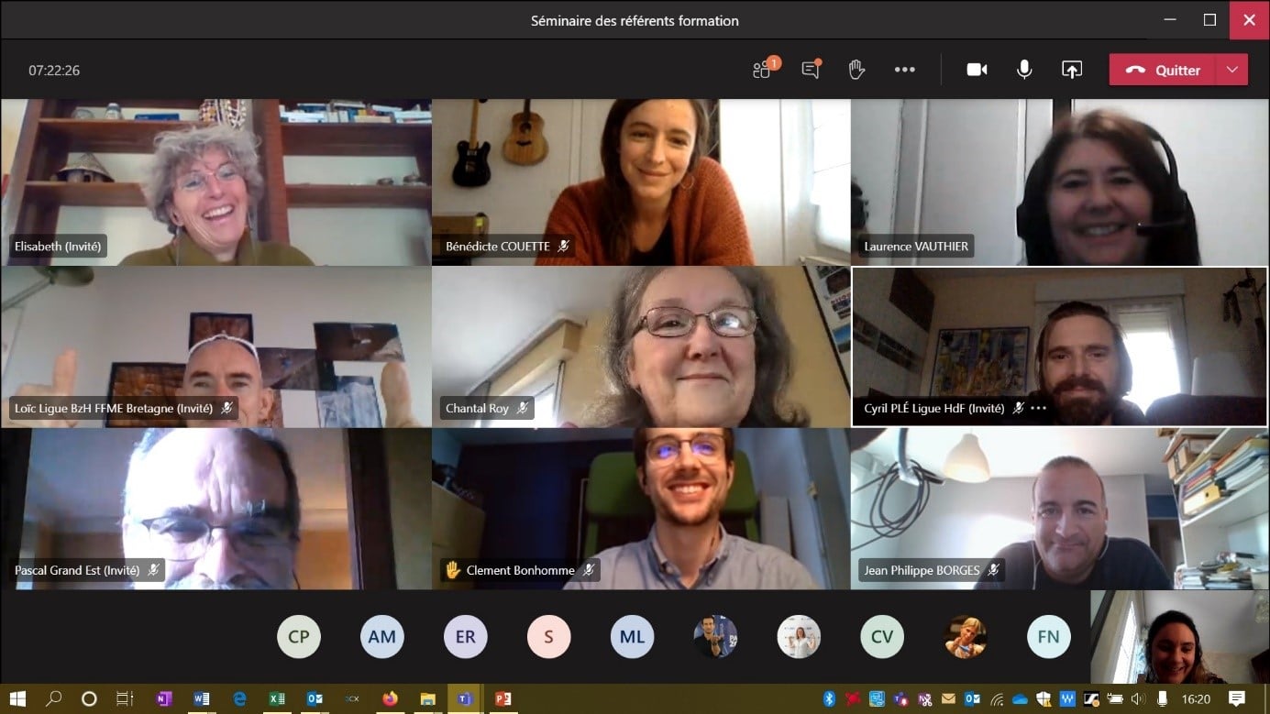Viewport: 1270px width, 714px height.
Task: Select the CV participant avatar
Action: pyautogui.click(x=882, y=636)
